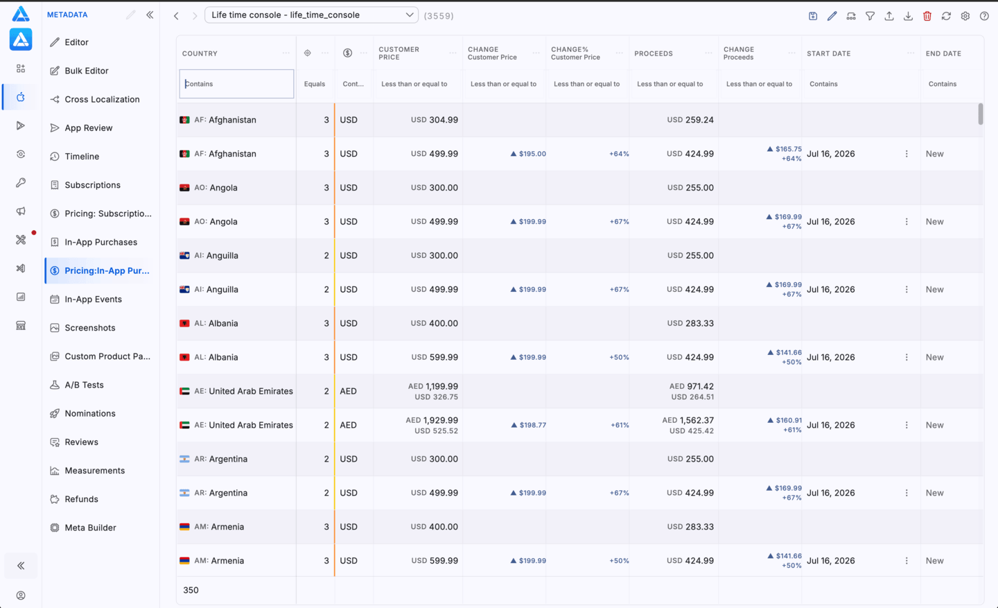This screenshot has width=998, height=608.
Task: Click the save floppy disk icon
Action: [813, 16]
